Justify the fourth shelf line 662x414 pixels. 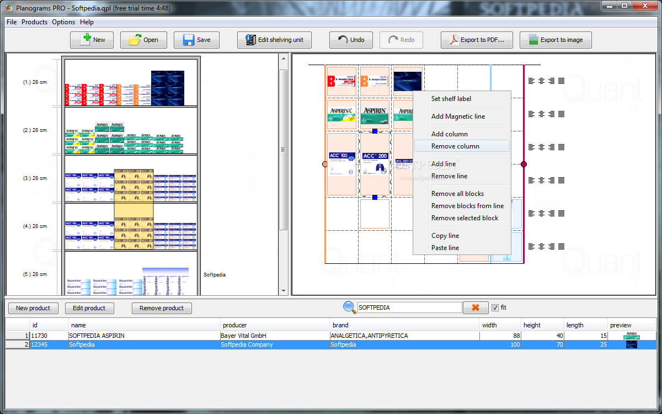(562, 180)
